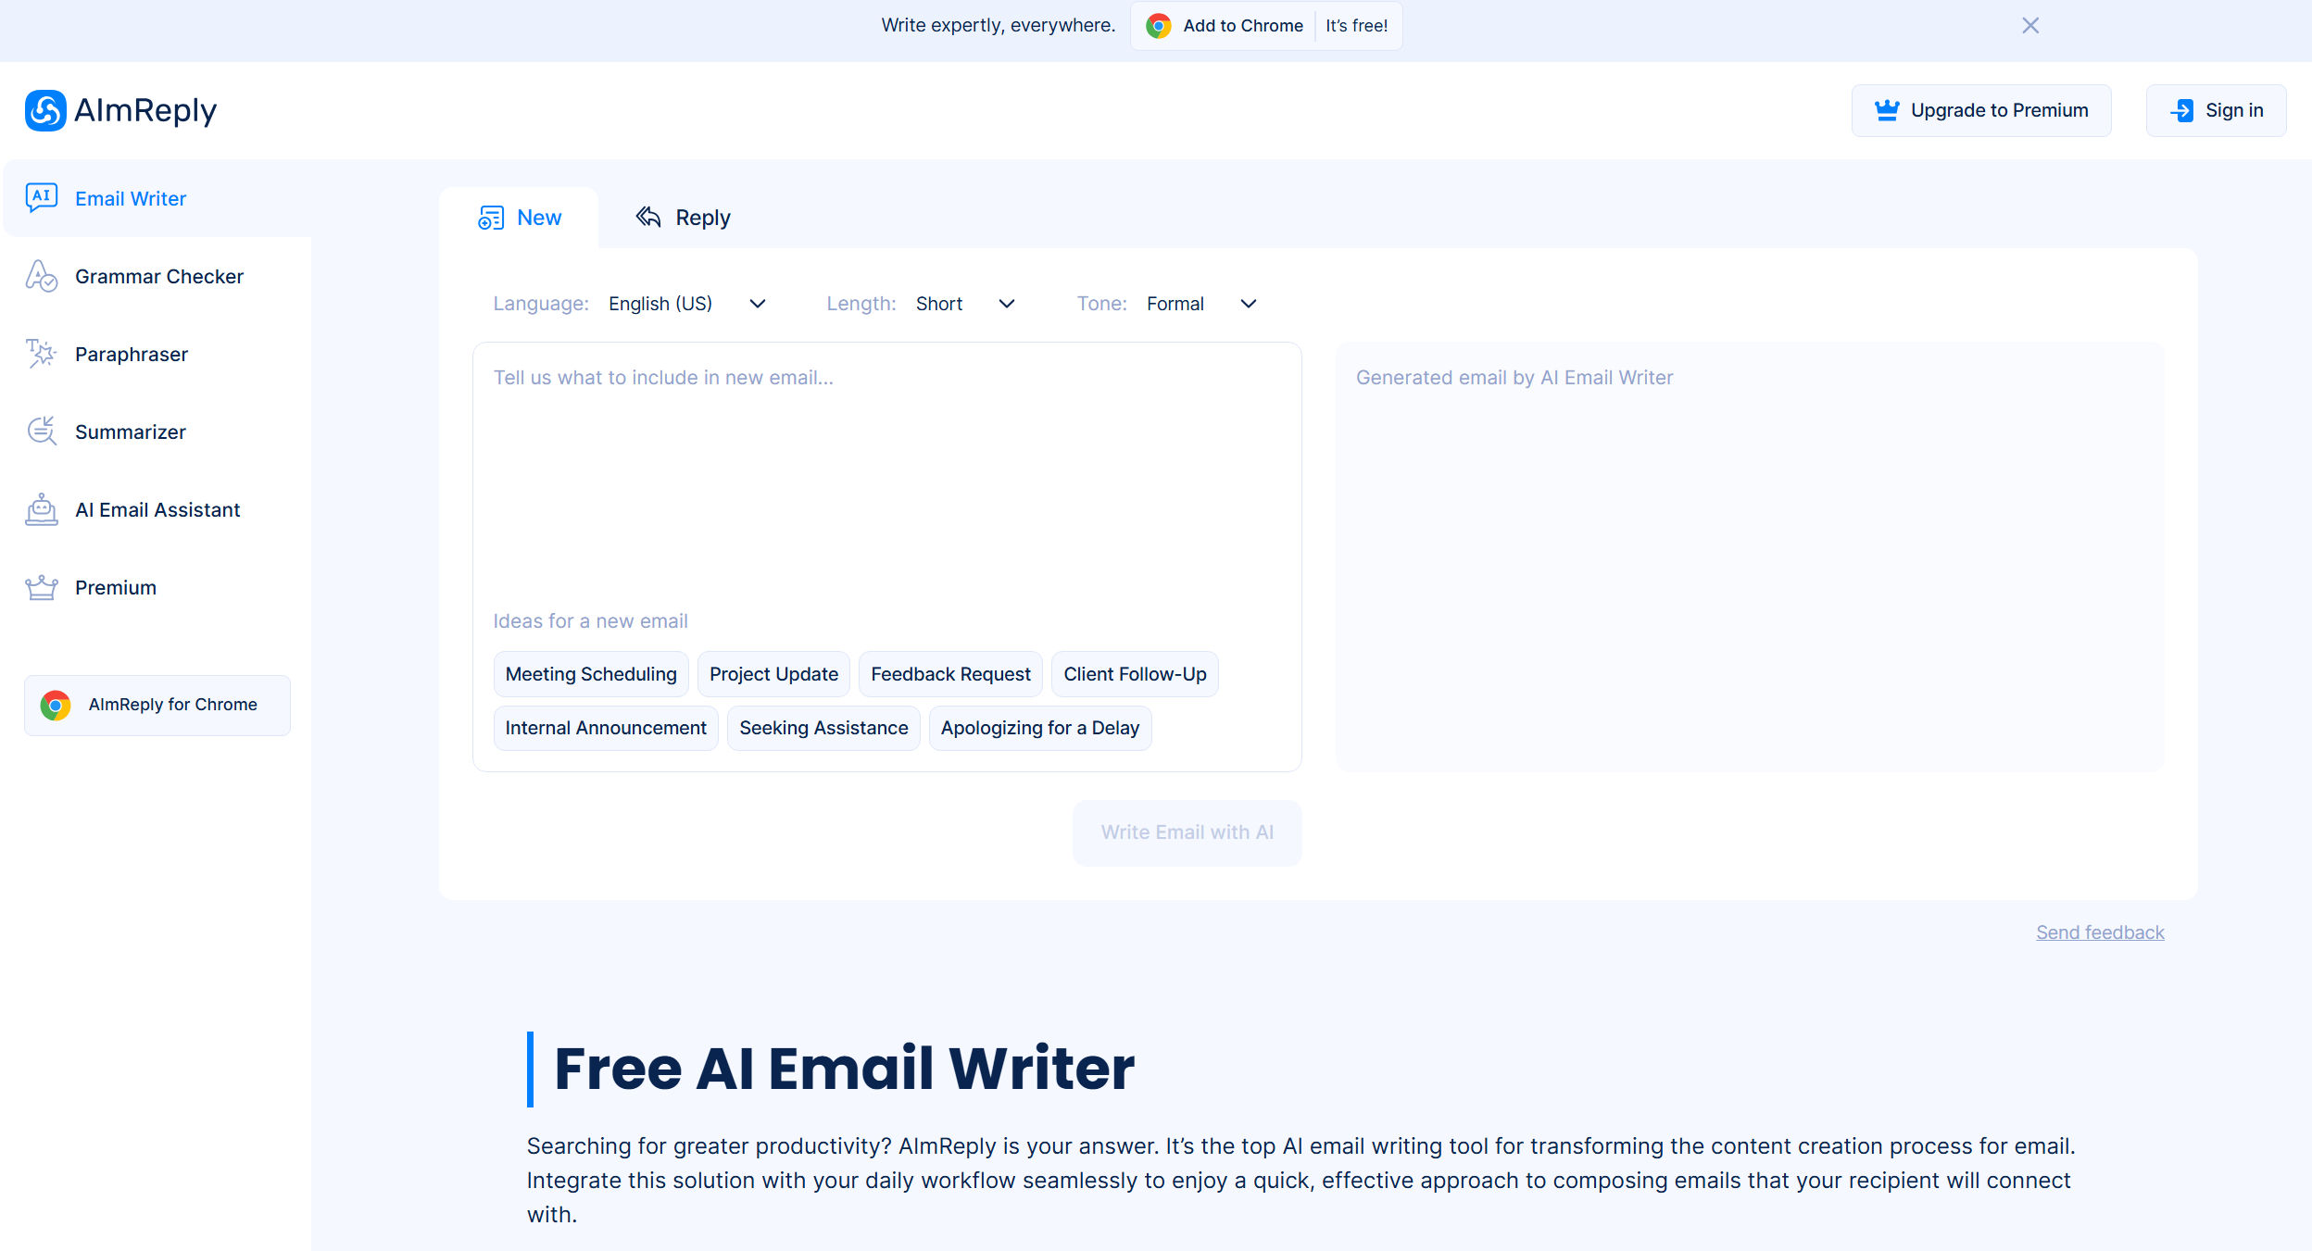This screenshot has width=2312, height=1251.
Task: Click the Sign in button
Action: tap(2217, 110)
